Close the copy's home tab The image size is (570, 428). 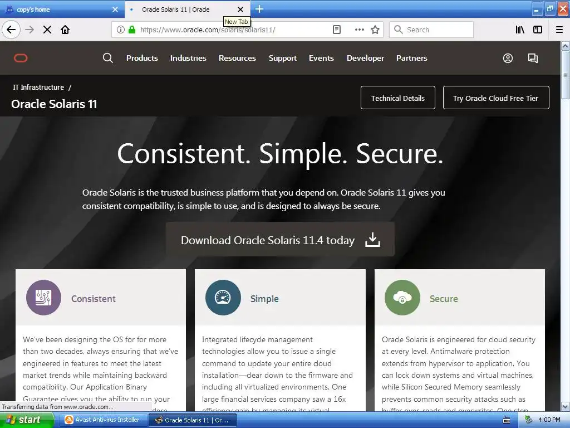pos(115,9)
